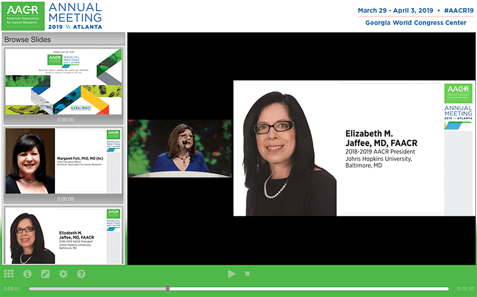Open the settings gear icon
The image size is (477, 297).
click(63, 274)
